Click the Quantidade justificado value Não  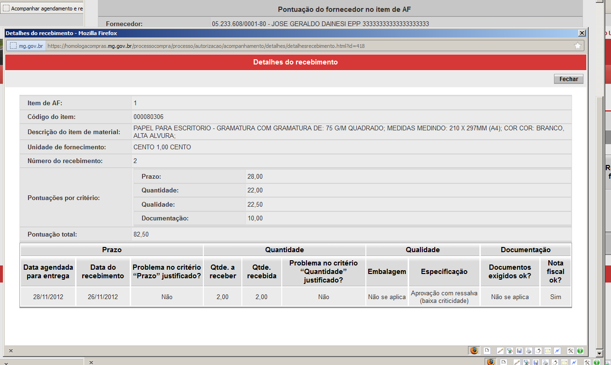[x=324, y=297]
